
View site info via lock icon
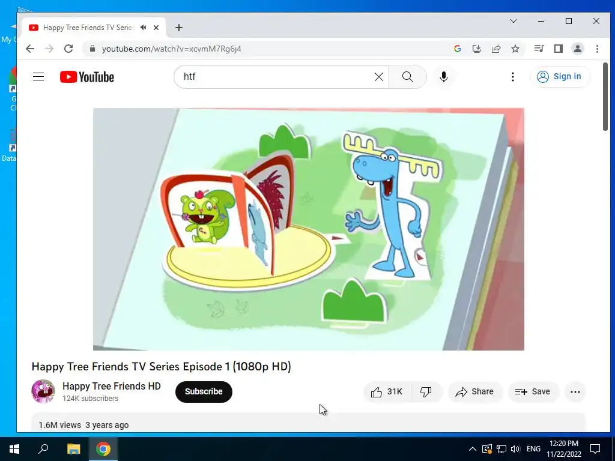tap(92, 49)
